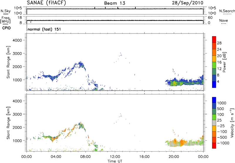Click the -100 value on Velocity colorbar
Screen dimensions: 235x163
222,132
